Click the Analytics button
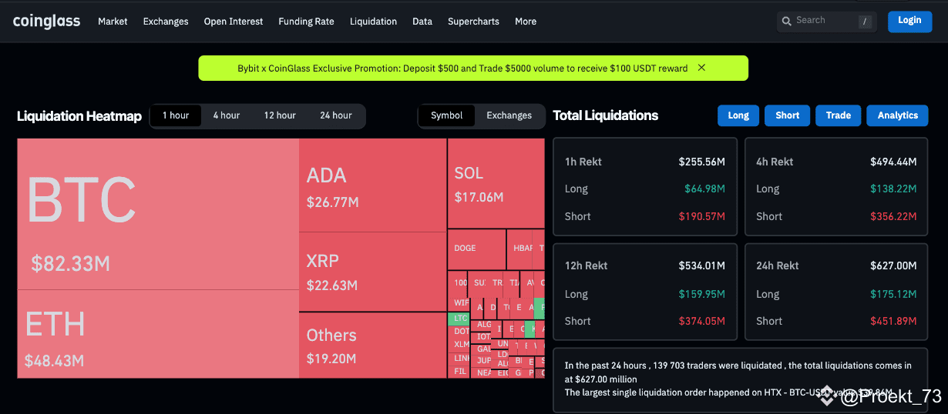The image size is (948, 414). 898,115
